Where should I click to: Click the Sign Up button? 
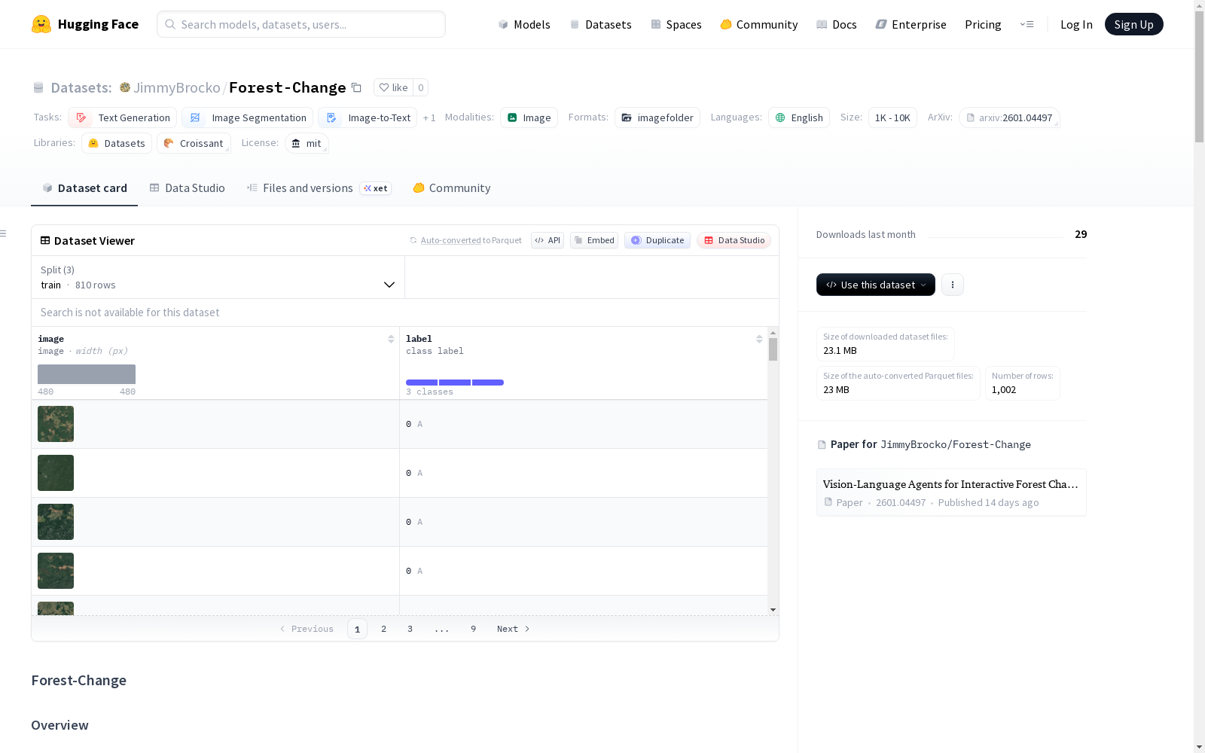pyautogui.click(x=1134, y=24)
